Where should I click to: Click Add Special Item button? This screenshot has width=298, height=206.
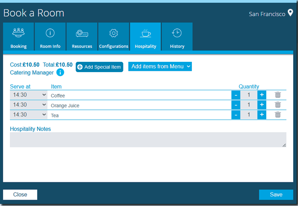[x=99, y=67]
